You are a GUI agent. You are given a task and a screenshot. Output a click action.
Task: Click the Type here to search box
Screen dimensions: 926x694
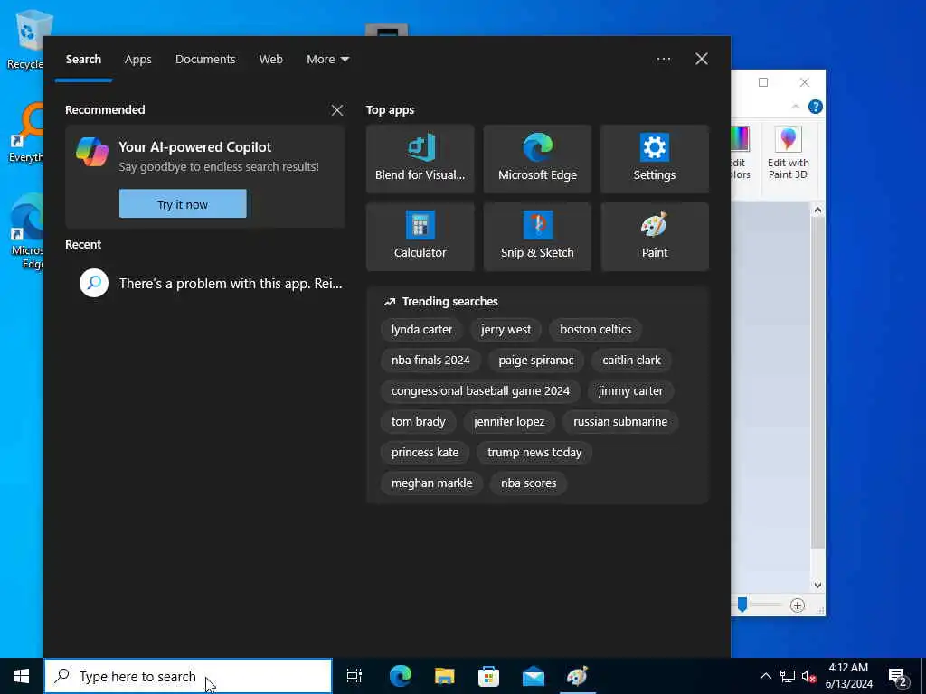pos(188,676)
